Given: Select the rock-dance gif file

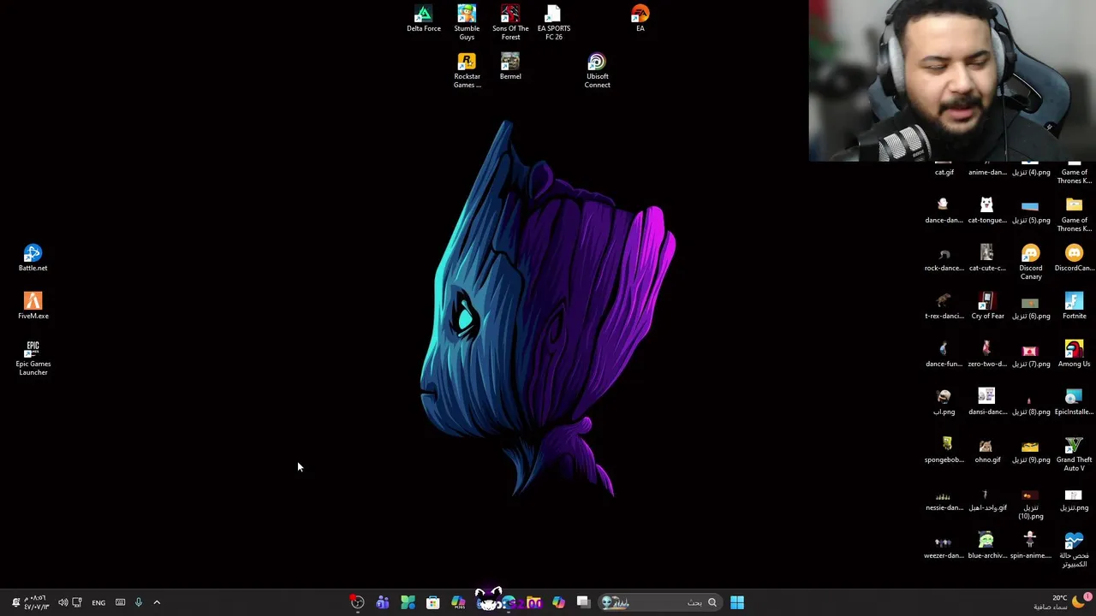Looking at the screenshot, I should click(x=944, y=258).
